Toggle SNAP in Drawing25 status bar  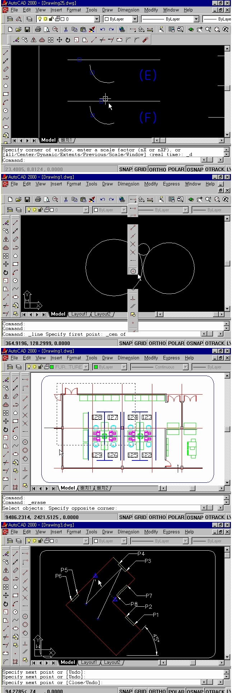[126, 169]
